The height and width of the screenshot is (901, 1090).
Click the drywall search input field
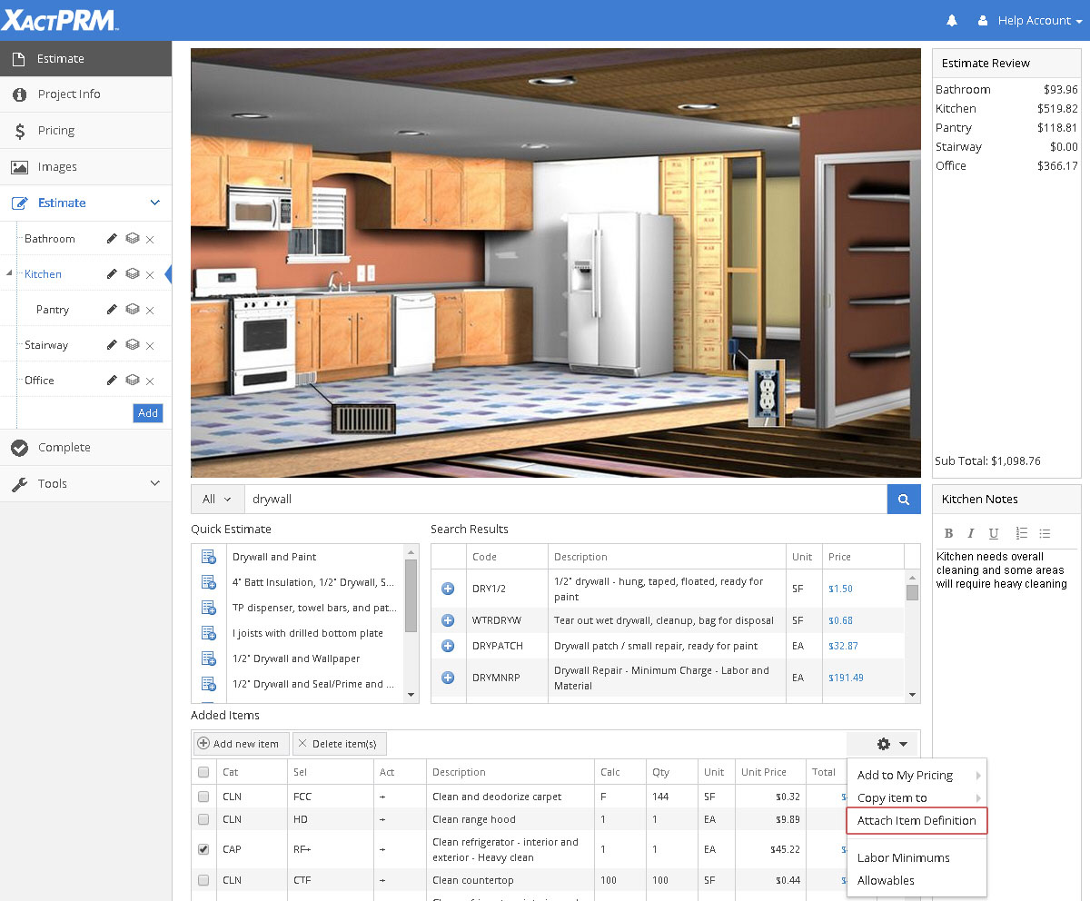click(x=563, y=499)
